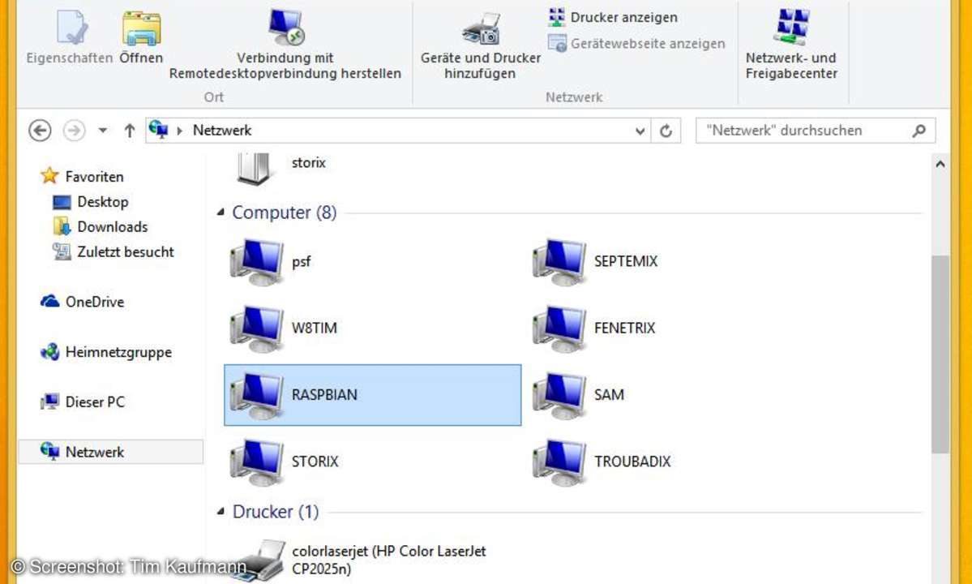Expand the address bar path chevron

180,131
